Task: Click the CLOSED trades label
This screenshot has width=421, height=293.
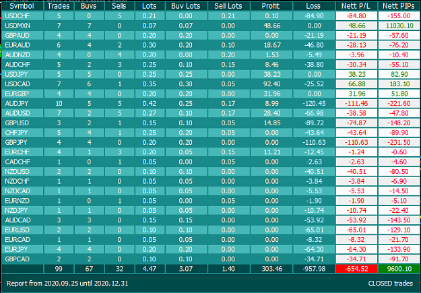Action: [391, 284]
